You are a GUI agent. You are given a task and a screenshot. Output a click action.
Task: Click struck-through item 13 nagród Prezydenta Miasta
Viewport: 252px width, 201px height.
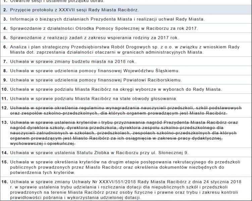point(126,133)
